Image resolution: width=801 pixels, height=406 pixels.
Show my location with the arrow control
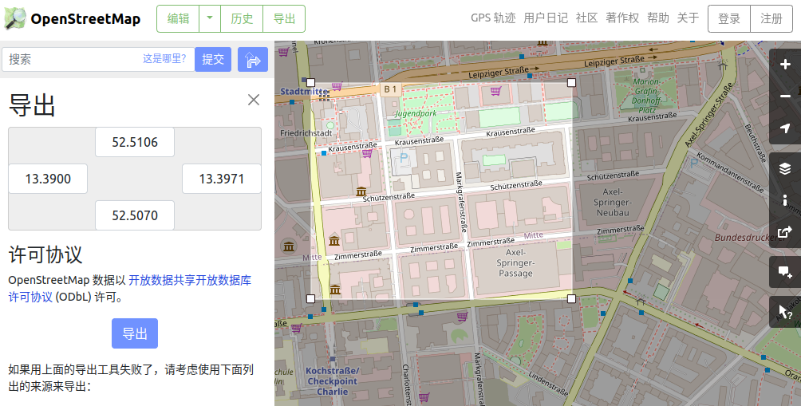point(785,128)
